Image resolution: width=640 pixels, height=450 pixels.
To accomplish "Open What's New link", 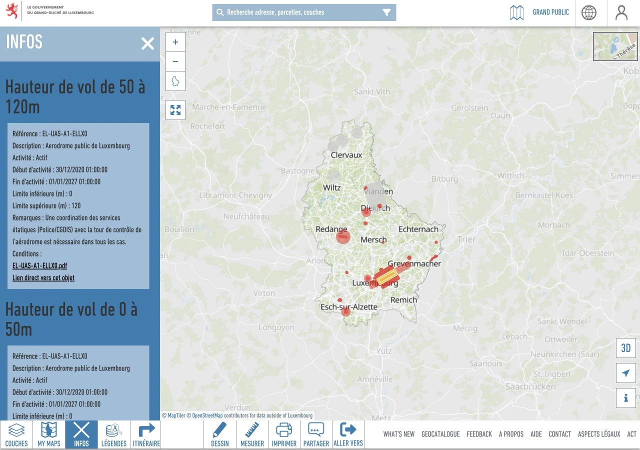I will click(x=399, y=434).
